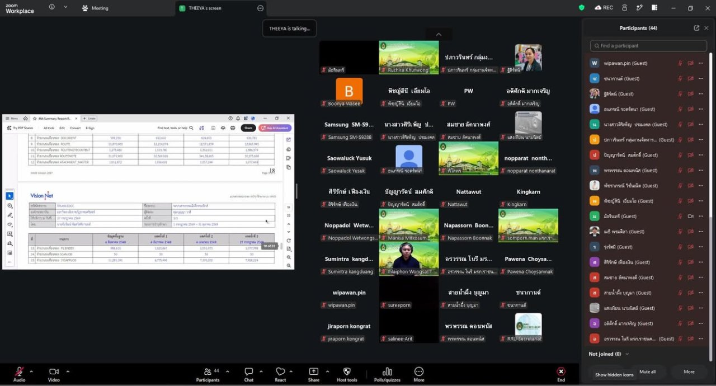This screenshot has height=386, width=716.
Task: Focus the Find a participant search field
Action: coord(648,46)
